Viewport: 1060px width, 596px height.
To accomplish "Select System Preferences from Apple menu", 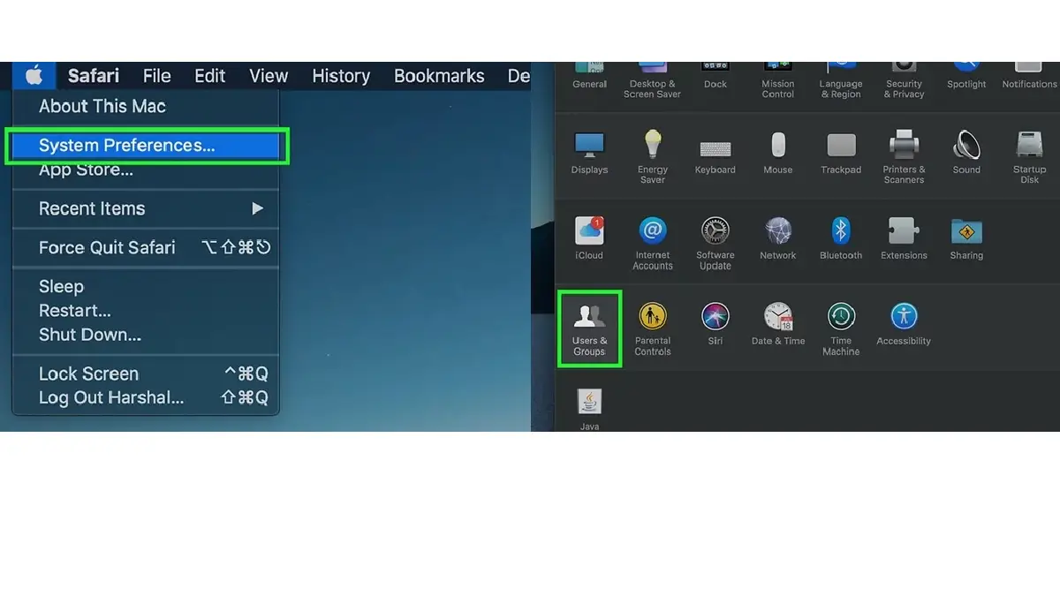I will (126, 146).
